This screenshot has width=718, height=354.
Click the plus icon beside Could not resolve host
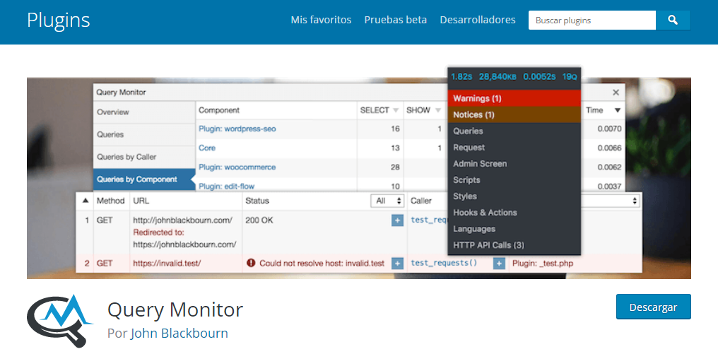[397, 264]
